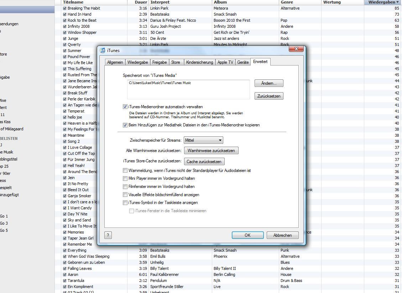Click the Genre column header
This screenshot has height=293, width=402.
300,2
